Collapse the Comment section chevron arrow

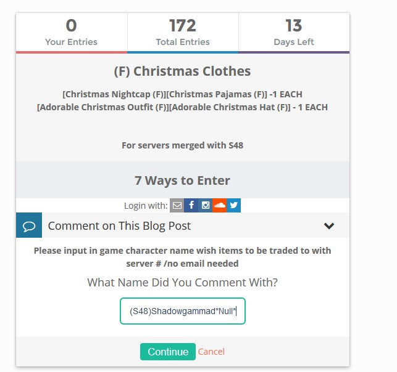tap(329, 226)
